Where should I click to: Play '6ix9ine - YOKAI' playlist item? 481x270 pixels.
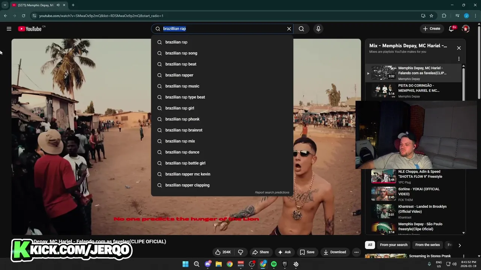(x=413, y=194)
